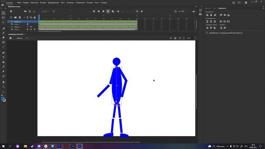Viewport: 265px width, 149px height.
Task: Select the Bone tool
Action: coord(3,76)
